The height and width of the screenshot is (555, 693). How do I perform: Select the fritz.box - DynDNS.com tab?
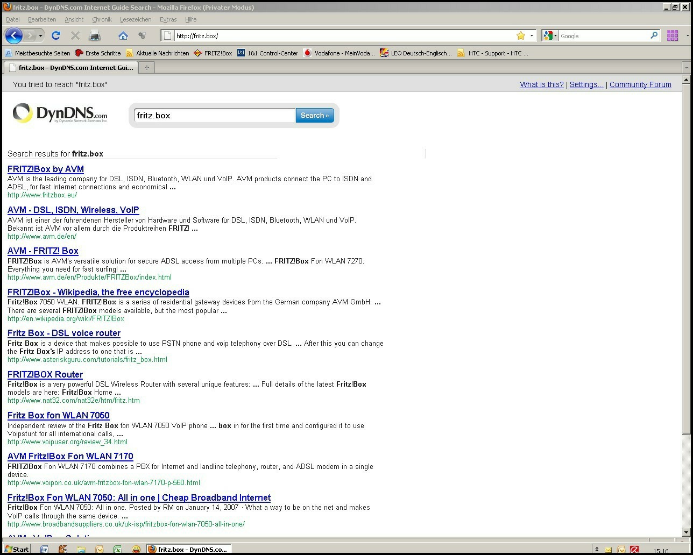[70, 68]
